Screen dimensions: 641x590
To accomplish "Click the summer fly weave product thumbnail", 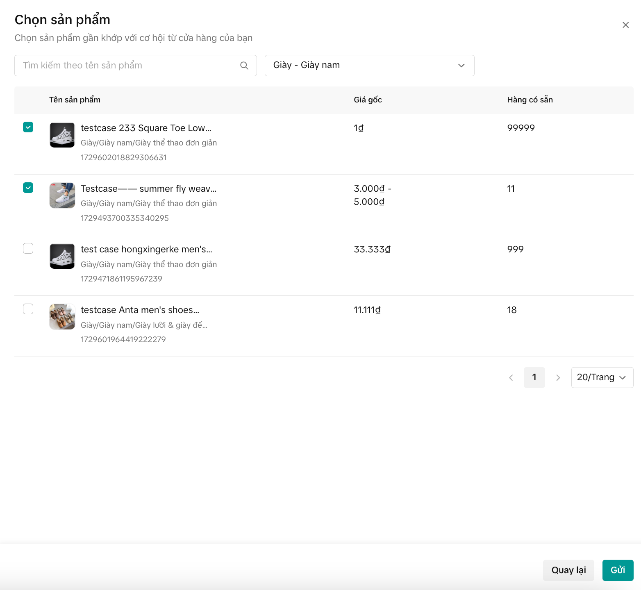I will click(x=62, y=195).
